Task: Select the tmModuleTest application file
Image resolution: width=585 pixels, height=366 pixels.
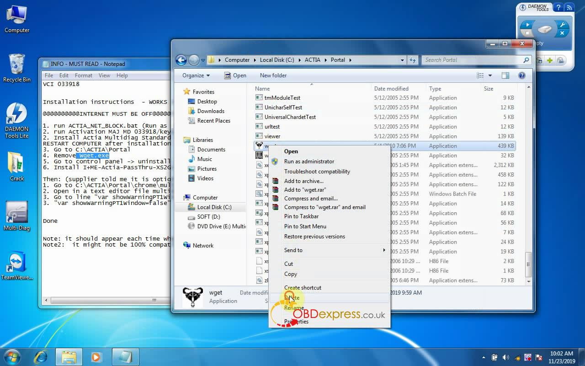Action: 282,98
